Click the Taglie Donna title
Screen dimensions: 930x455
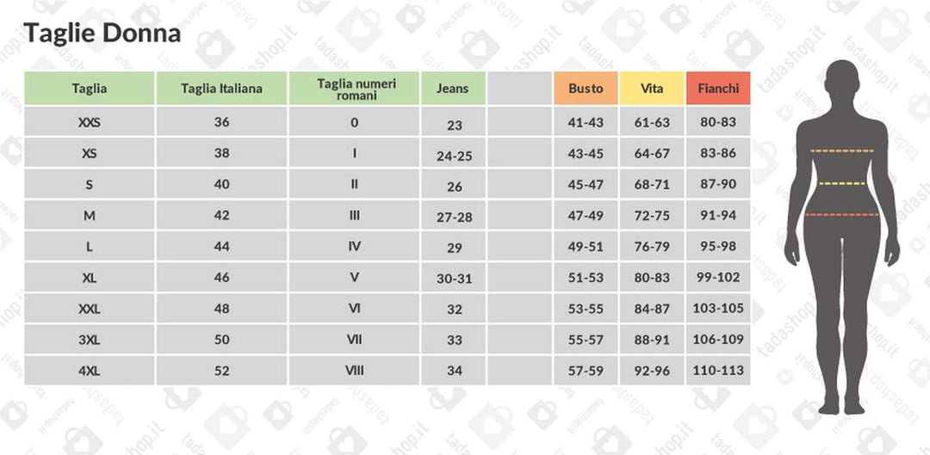tap(102, 34)
